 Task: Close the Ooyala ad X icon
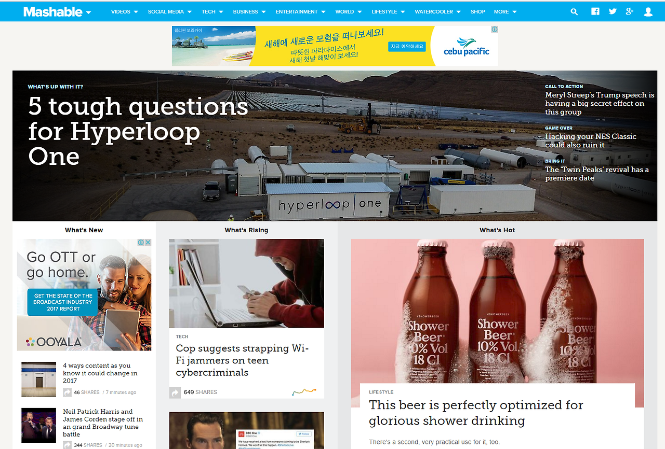148,243
